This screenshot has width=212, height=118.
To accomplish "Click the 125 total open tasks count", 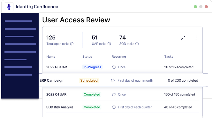I will [51, 38].
